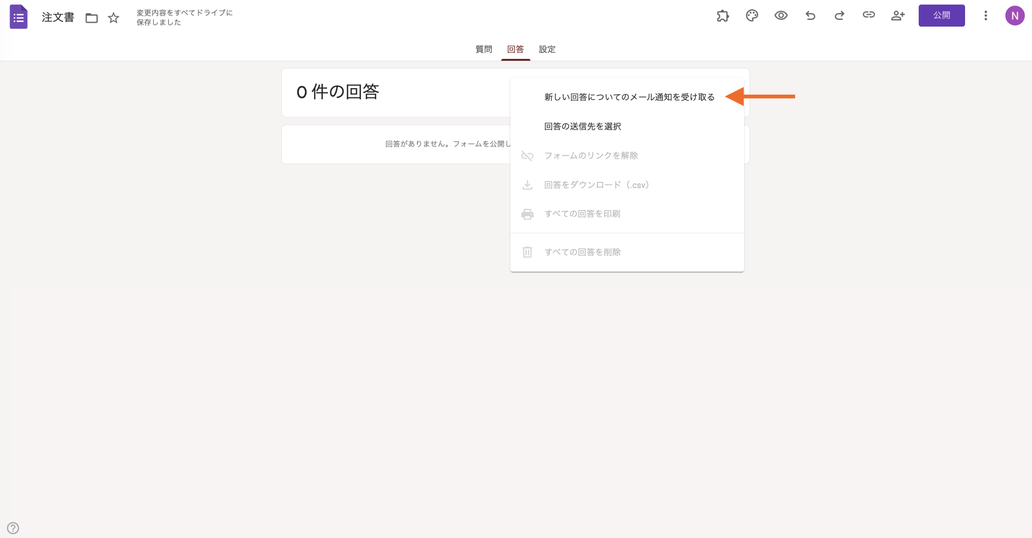This screenshot has height=538, width=1032.
Task: Switch to the 設定 tab
Action: [547, 49]
